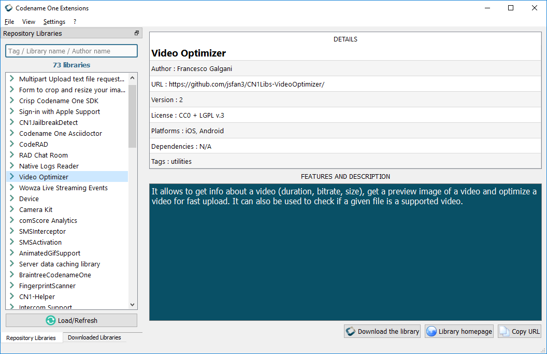Switch to Repository Libraries tab

pos(31,338)
